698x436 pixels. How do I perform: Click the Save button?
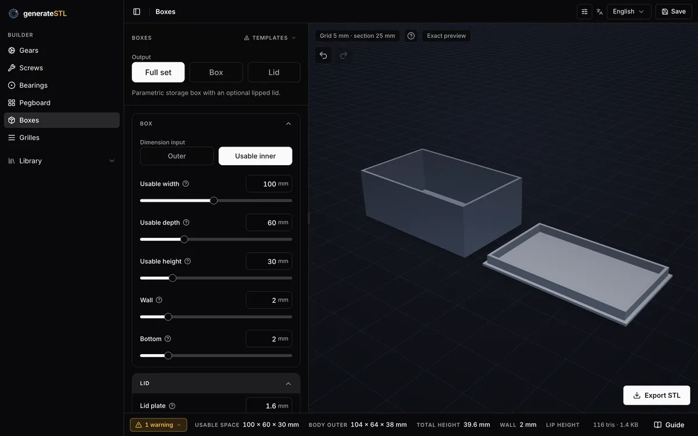tap(674, 12)
